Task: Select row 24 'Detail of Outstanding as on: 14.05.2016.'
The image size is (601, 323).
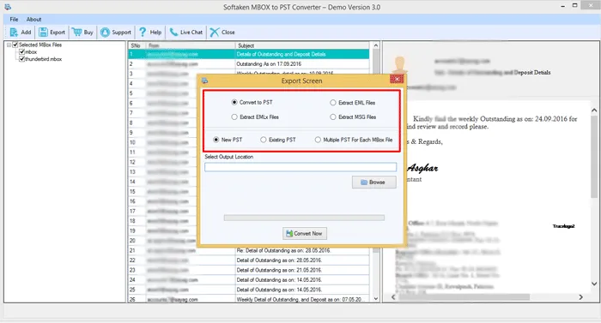Action: pos(249,280)
